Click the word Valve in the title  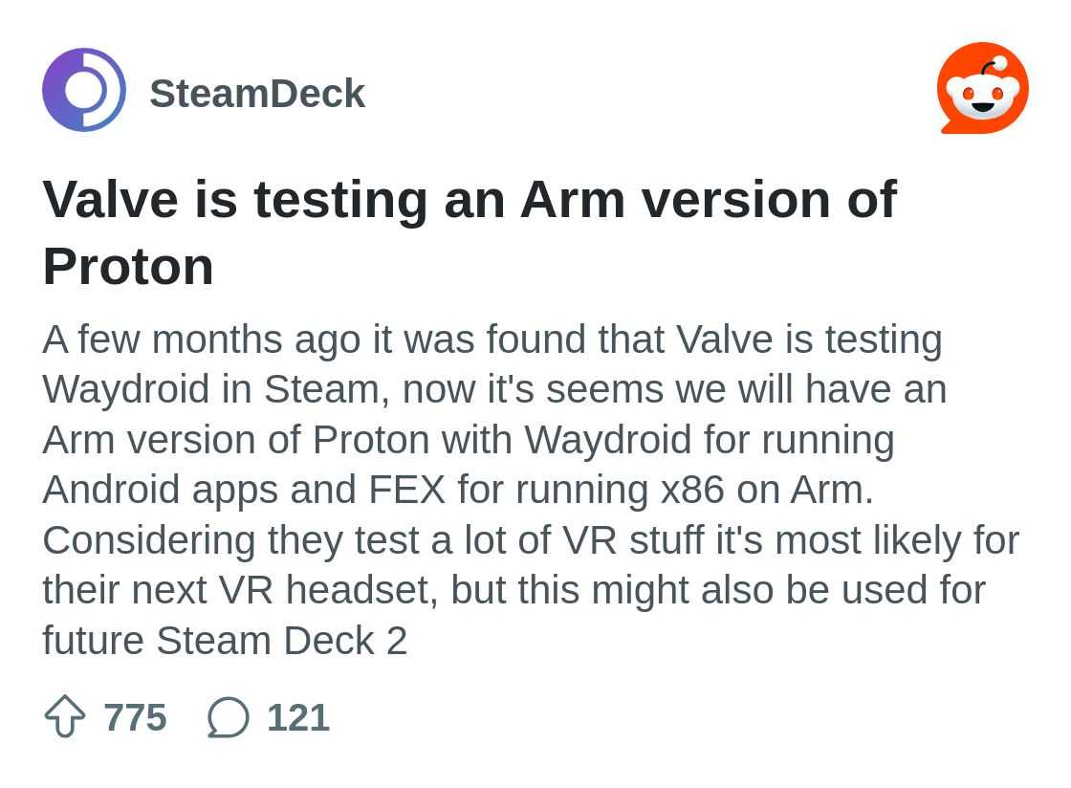click(x=111, y=199)
